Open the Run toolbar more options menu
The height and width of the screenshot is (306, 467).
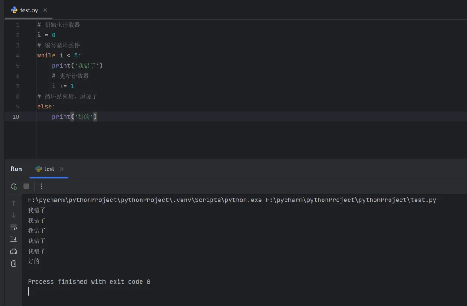(42, 186)
